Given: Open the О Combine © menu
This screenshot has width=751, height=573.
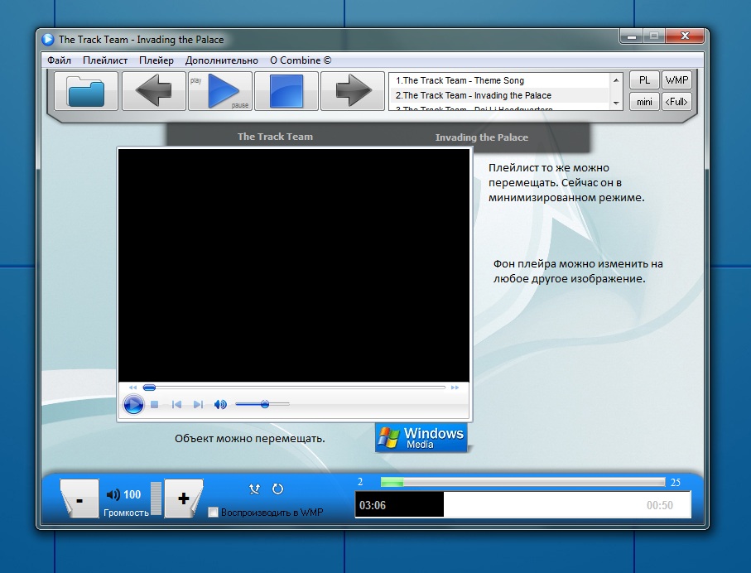Looking at the screenshot, I should pyautogui.click(x=301, y=60).
